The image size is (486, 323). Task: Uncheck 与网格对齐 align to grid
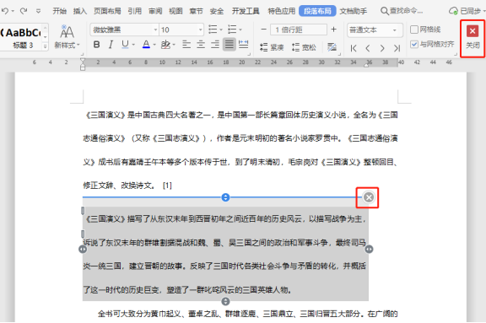tap(414, 45)
